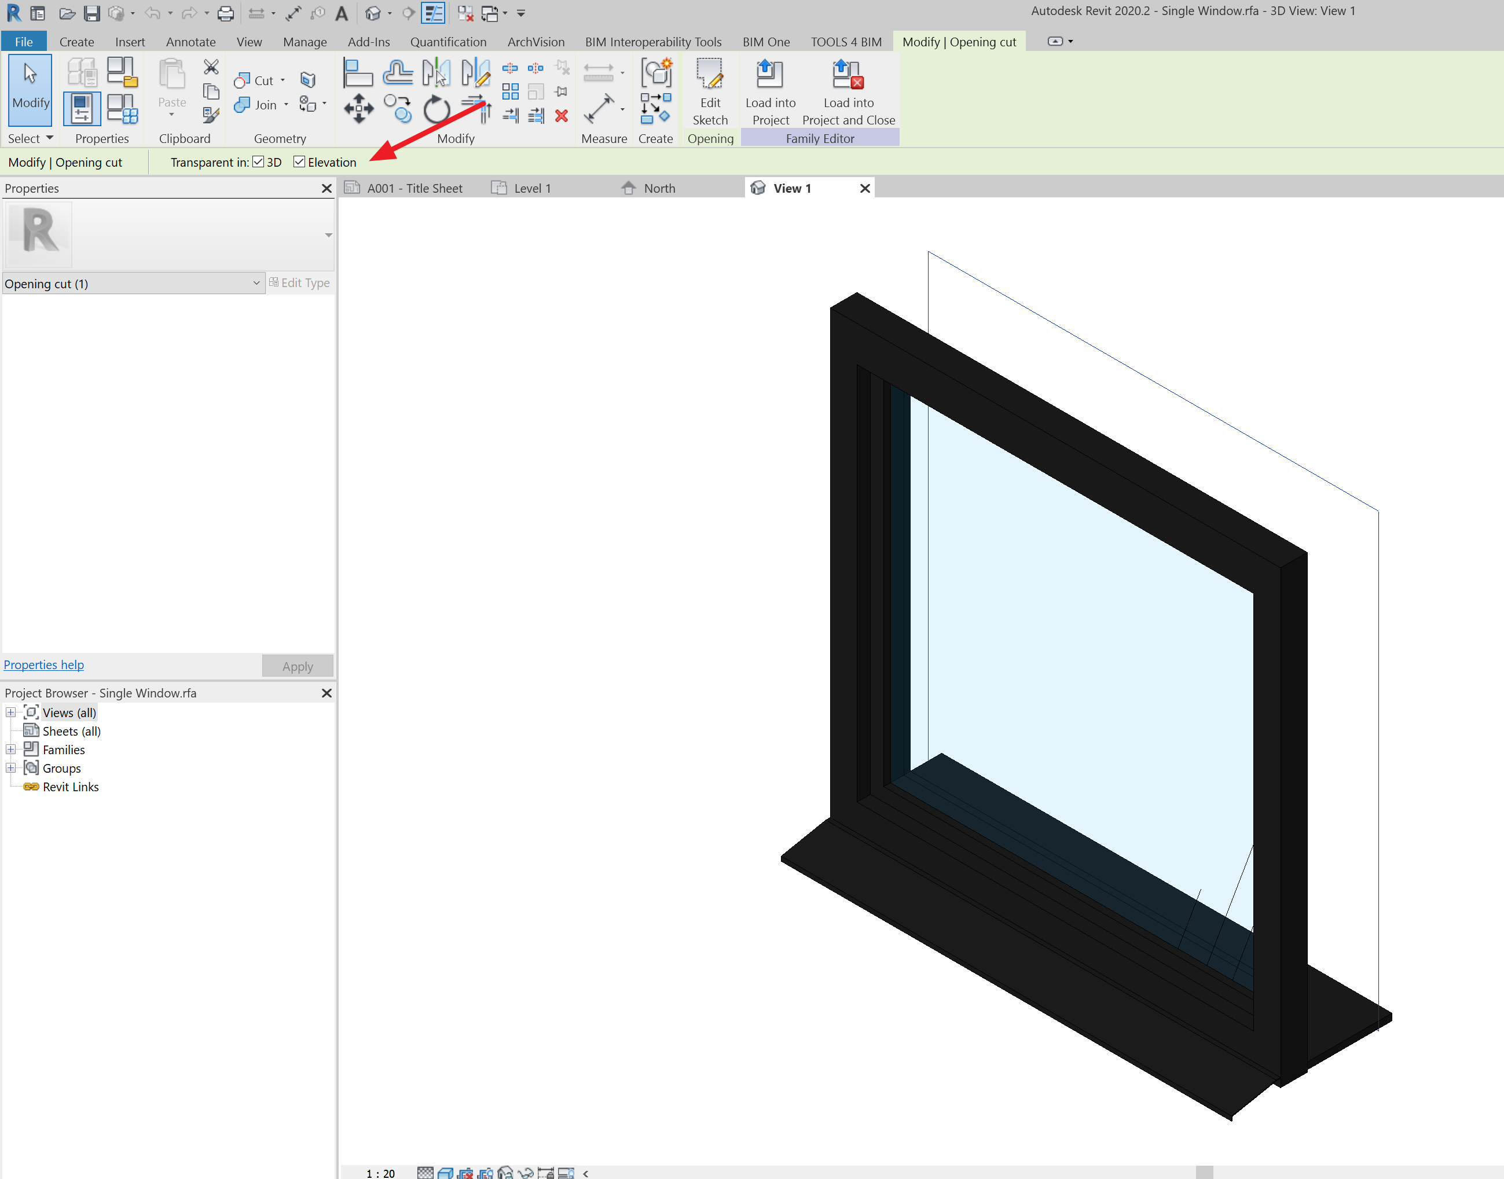The image size is (1504, 1179).
Task: Click the Copy tool icon
Action: (398, 109)
